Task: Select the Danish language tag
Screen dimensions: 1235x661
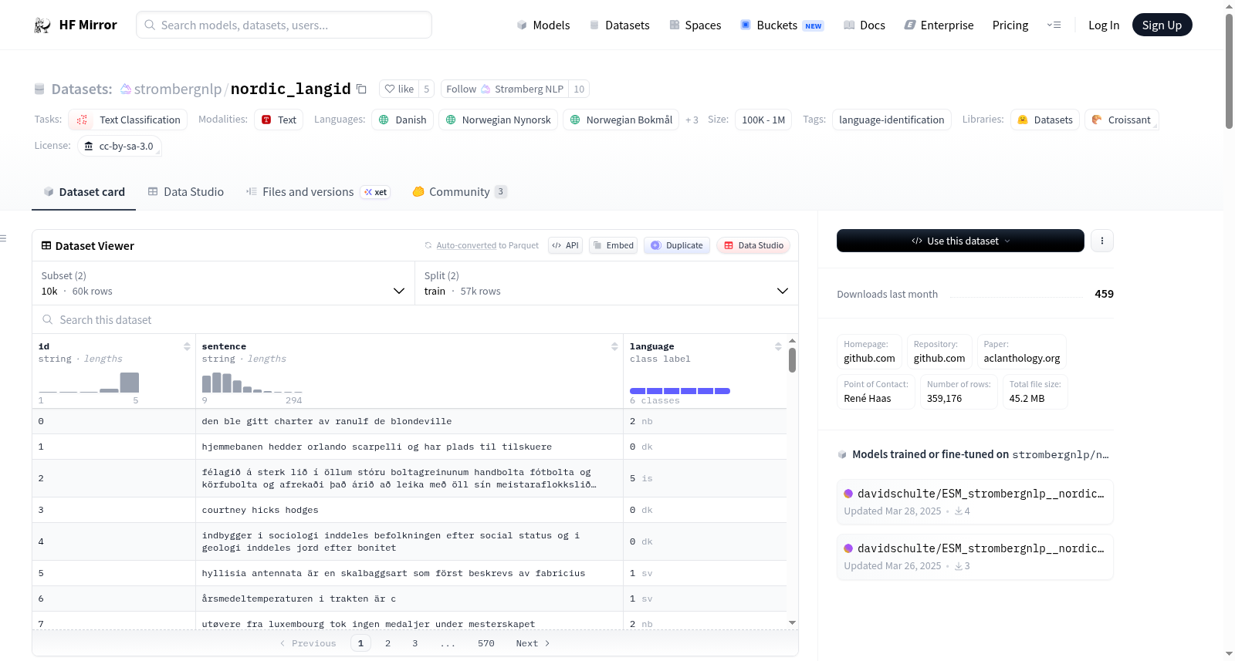Action: pyautogui.click(x=402, y=120)
